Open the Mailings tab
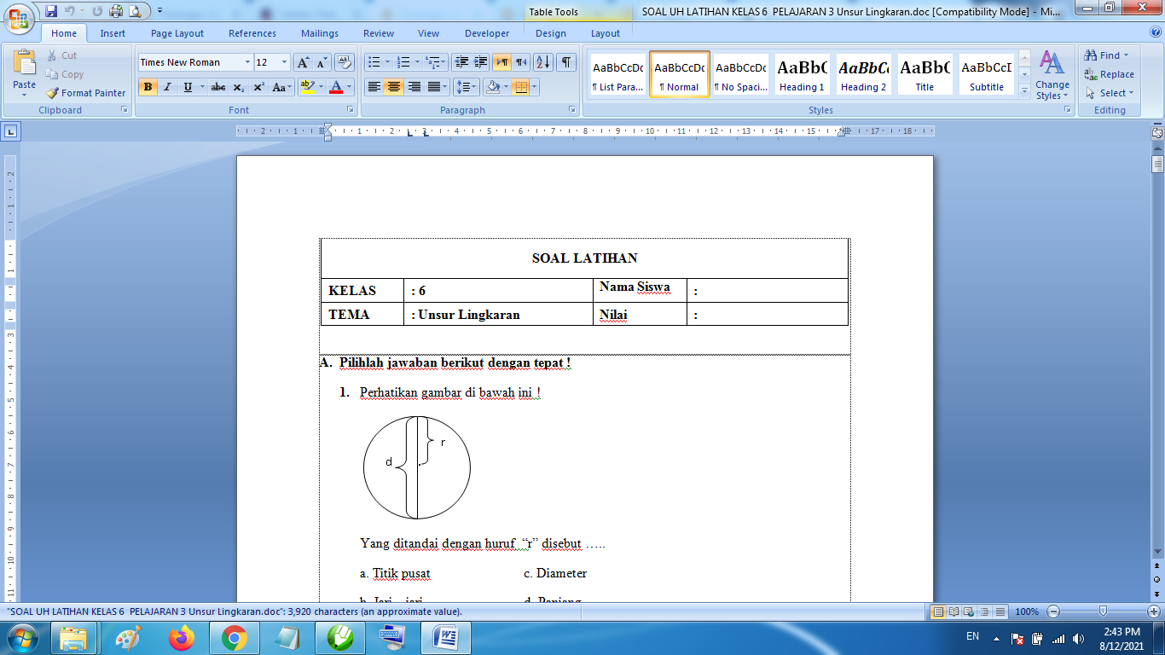 tap(321, 33)
